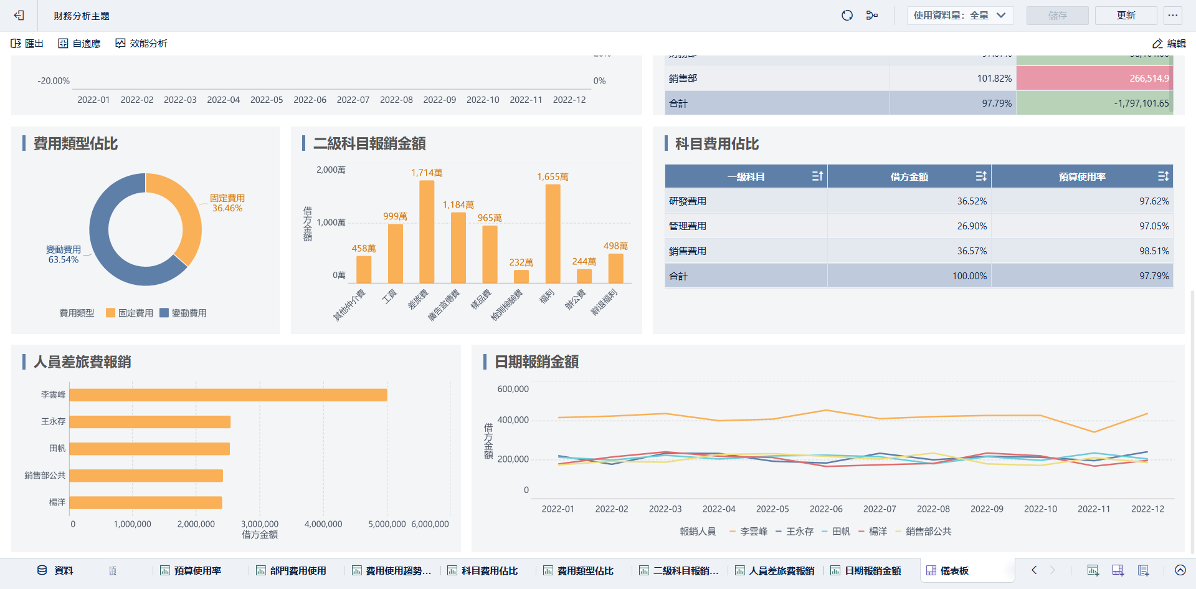
Task: Click the 儲存 save button
Action: [x=1057, y=16]
